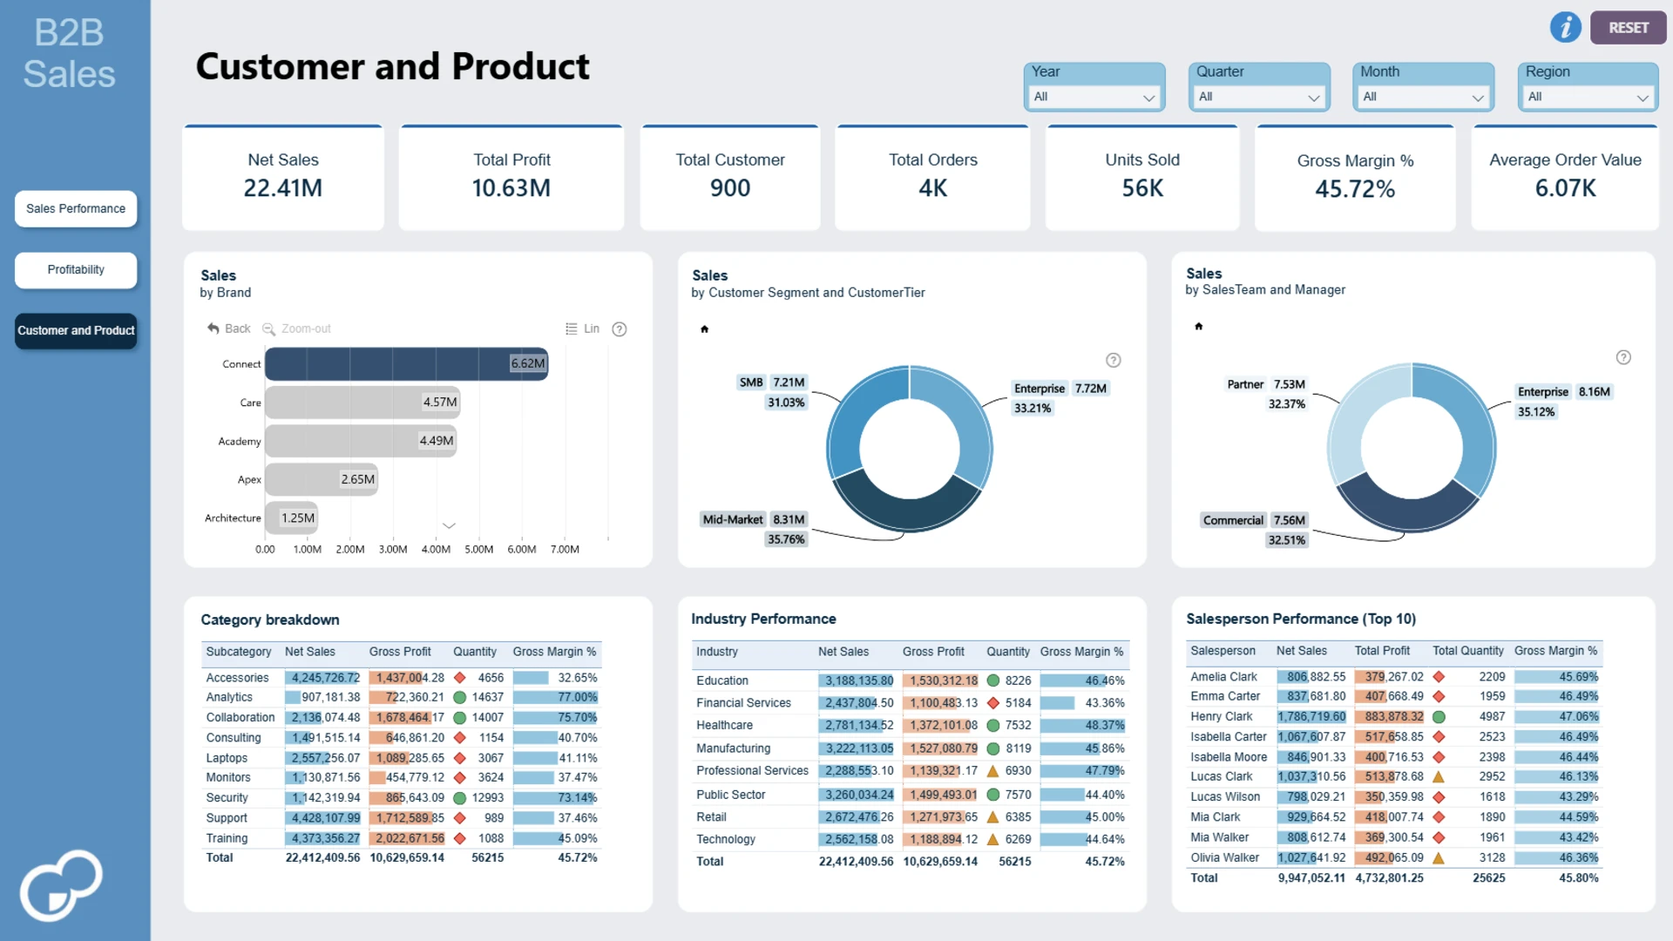
Task: Open help icon on SalesTeam donut chart
Action: (1623, 357)
